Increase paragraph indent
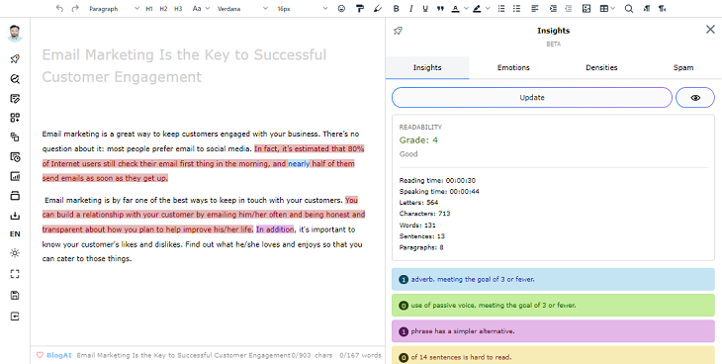 pyautogui.click(x=553, y=8)
